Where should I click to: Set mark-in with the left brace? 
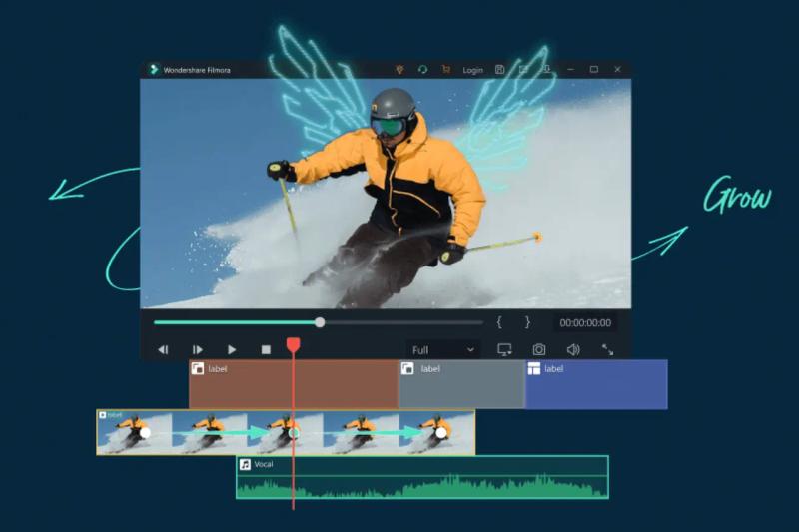tap(499, 322)
